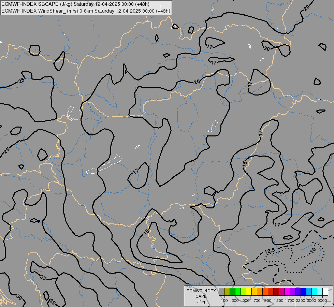Image resolution: width=334 pixels, height=307 pixels.
Task: Click the 30 contour label
Action: 19,297
